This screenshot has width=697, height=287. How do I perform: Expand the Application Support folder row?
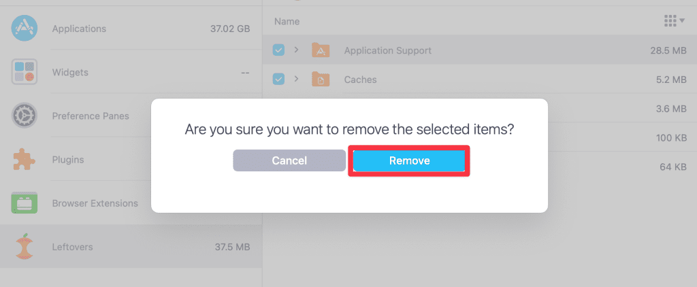[x=297, y=50]
